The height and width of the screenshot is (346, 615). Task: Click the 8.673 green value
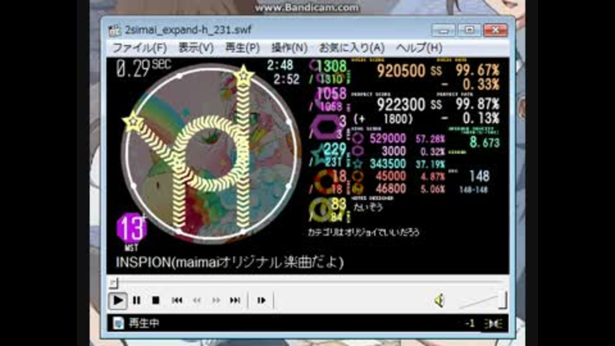tap(484, 143)
